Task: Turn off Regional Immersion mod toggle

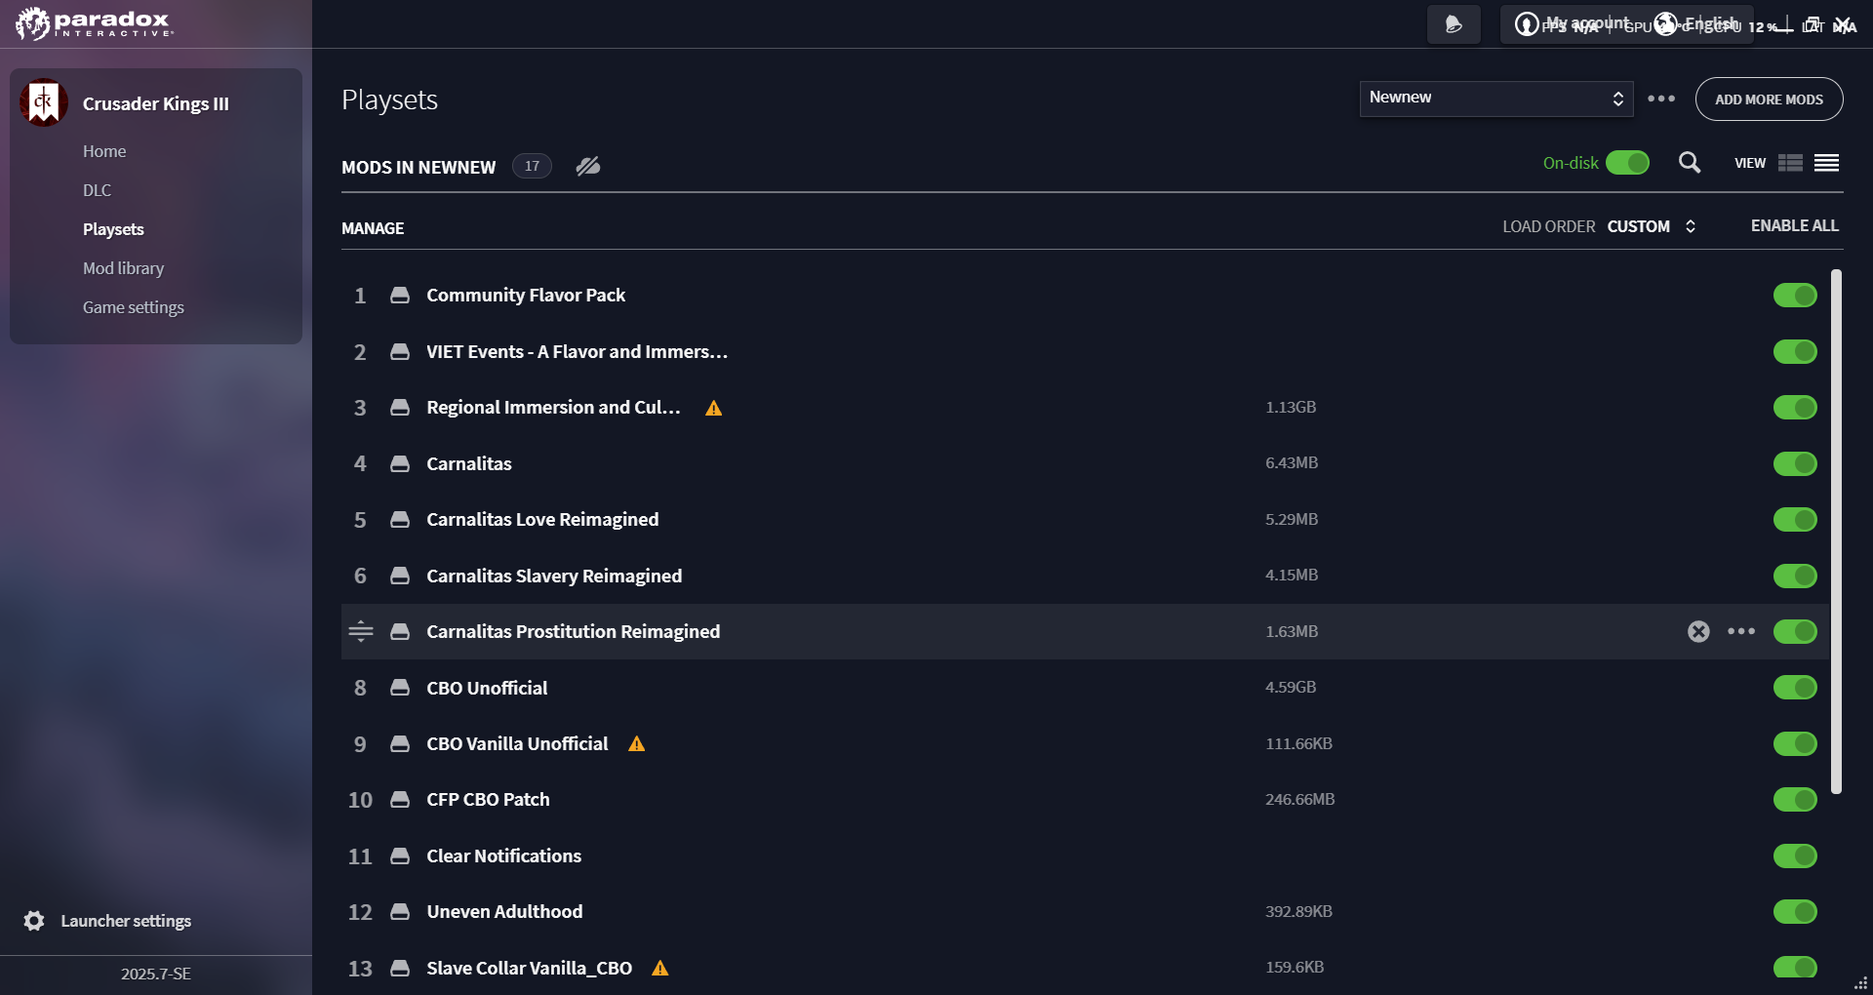Action: click(x=1795, y=408)
